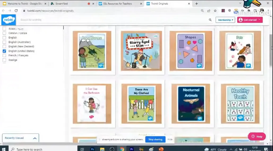
Task: Collapse the Recently Viewed panel
Action: 35,138
